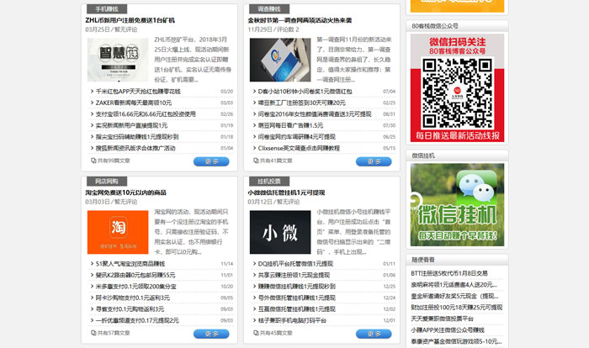Open article 小微微信托管挂机1元可提现
The width and height of the screenshot is (589, 348).
click(286, 192)
